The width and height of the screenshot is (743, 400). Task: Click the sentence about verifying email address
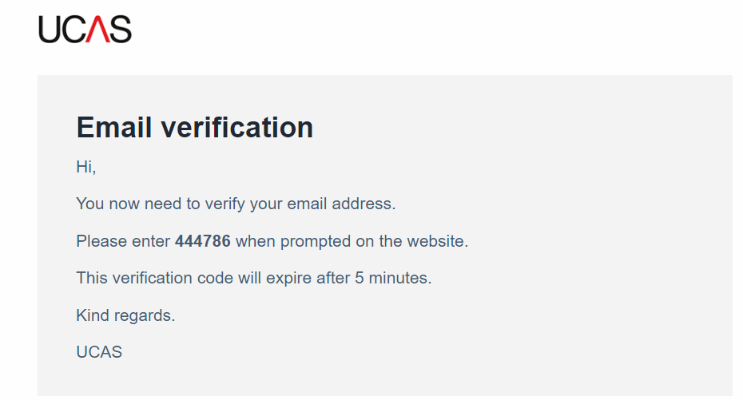236,204
